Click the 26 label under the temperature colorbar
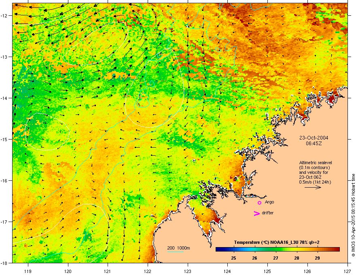 [255, 258]
